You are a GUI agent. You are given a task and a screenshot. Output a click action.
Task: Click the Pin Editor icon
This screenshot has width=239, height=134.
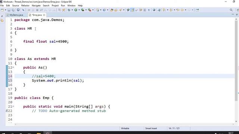coord(197,10)
